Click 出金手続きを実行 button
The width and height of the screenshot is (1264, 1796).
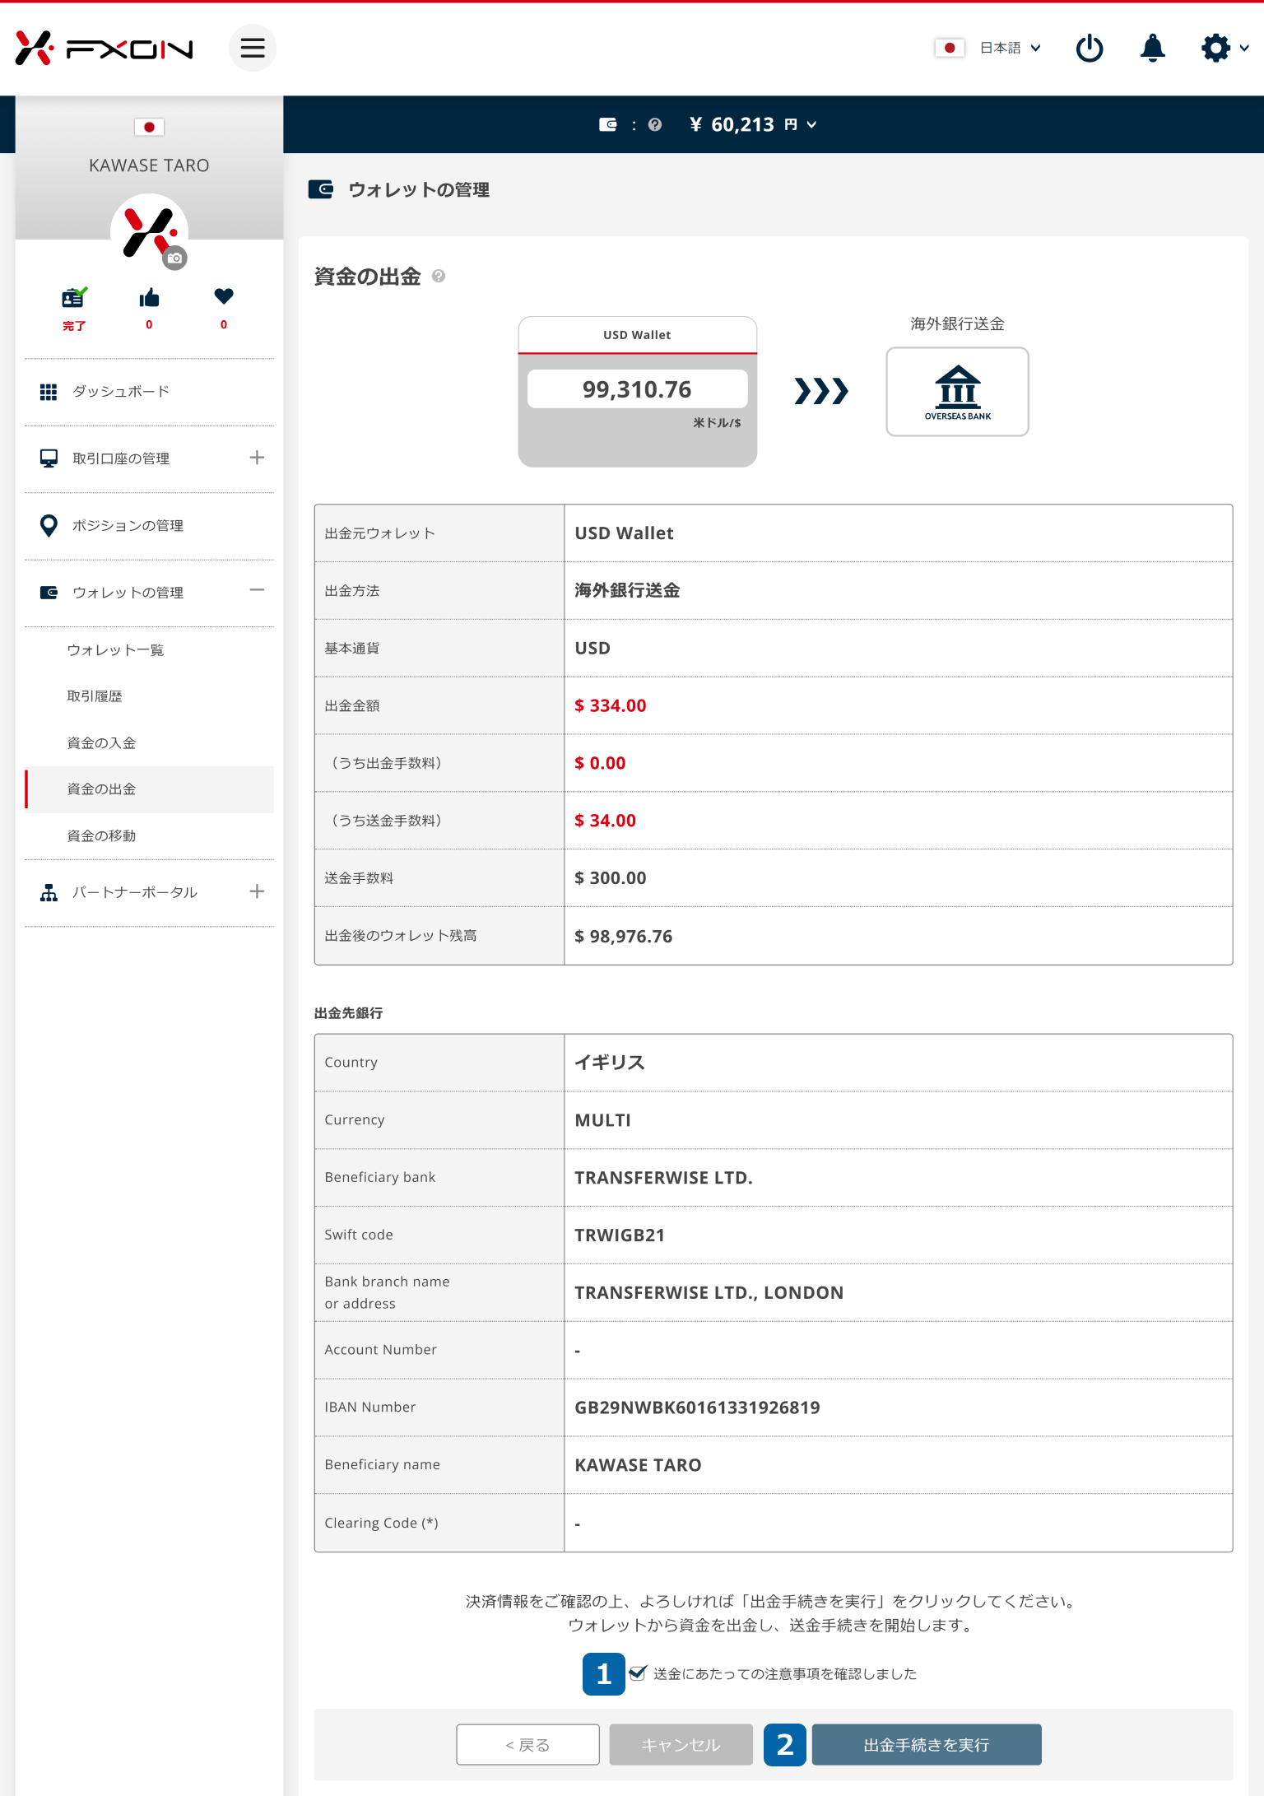[927, 1745]
